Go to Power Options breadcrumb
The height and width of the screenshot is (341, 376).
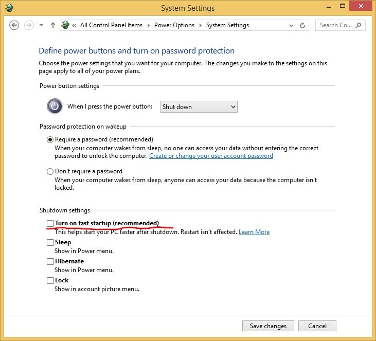174,25
